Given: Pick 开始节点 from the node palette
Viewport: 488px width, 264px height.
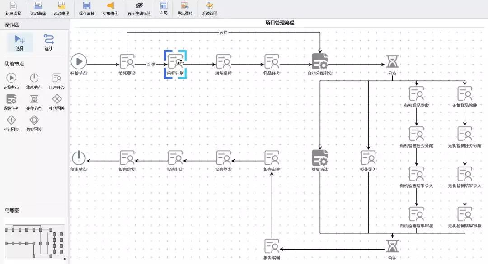Looking at the screenshot, I should pyautogui.click(x=11, y=80).
